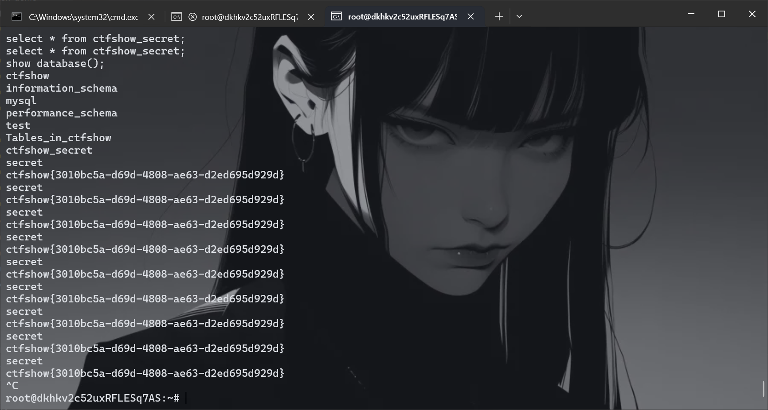Maximize the terminal window
Image resolution: width=768 pixels, height=410 pixels.
[721, 14]
